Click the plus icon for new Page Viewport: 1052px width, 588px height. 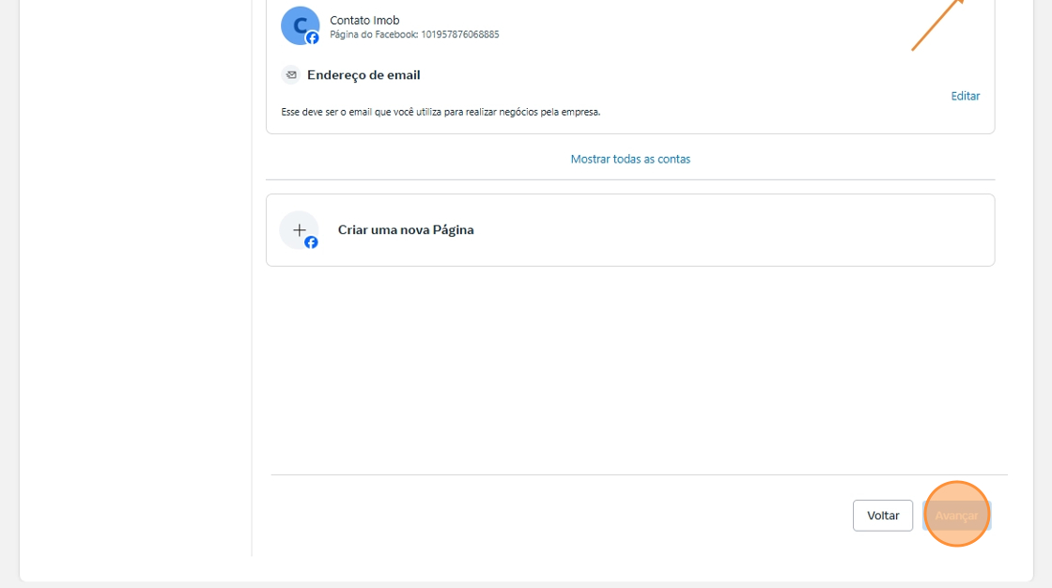pos(299,229)
